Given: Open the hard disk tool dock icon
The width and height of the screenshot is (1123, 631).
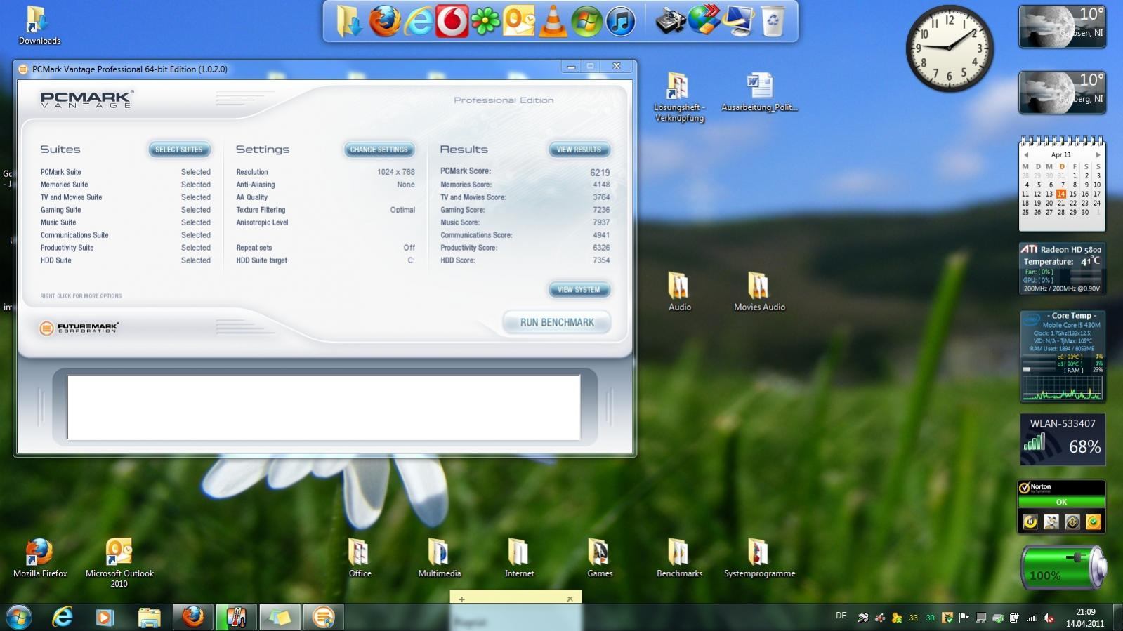Looking at the screenshot, I should coord(671,21).
